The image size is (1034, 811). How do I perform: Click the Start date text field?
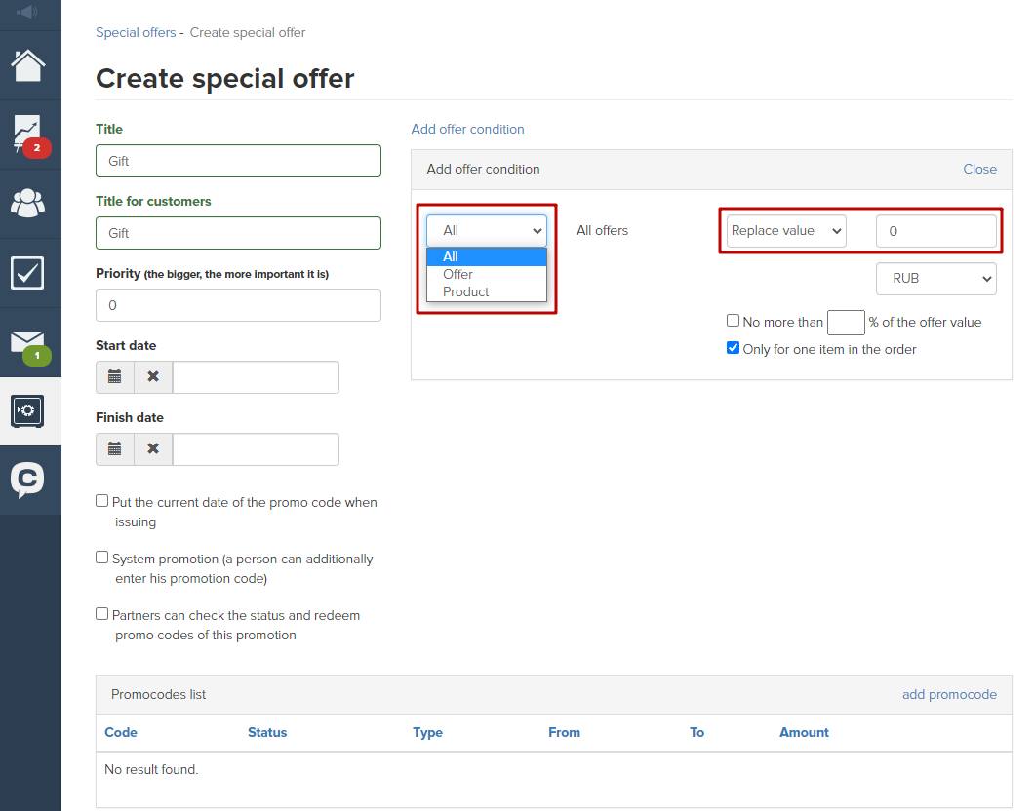click(256, 377)
